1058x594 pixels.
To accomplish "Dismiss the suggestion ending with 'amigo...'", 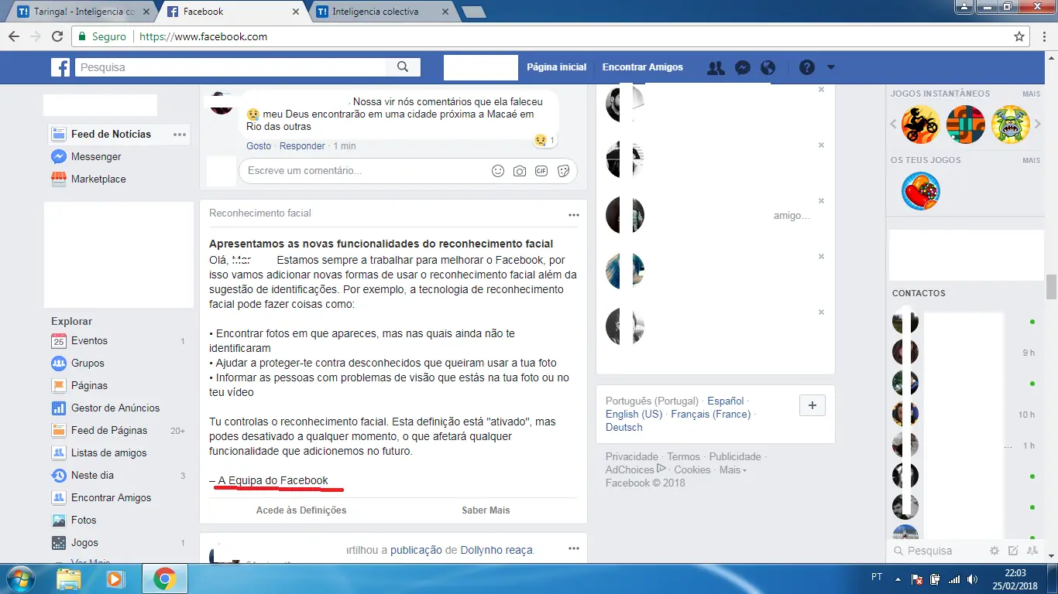I will click(821, 201).
